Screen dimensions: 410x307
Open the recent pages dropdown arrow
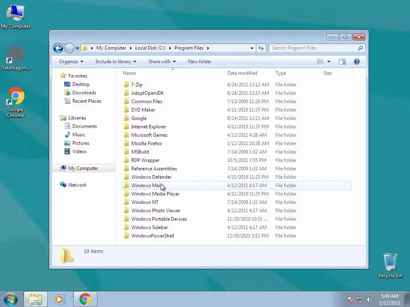77,48
